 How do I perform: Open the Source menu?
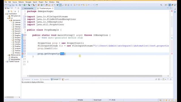[x=15, y=2]
